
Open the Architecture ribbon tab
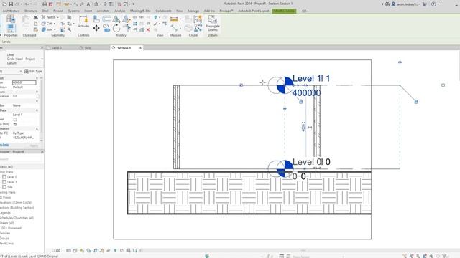[x=11, y=11]
